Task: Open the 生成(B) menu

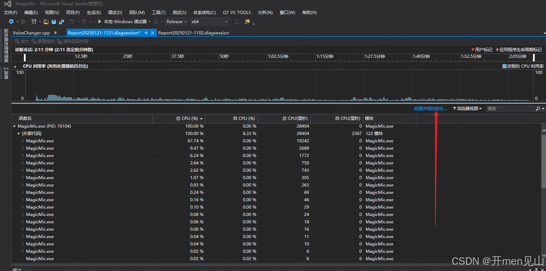Action: coord(94,13)
